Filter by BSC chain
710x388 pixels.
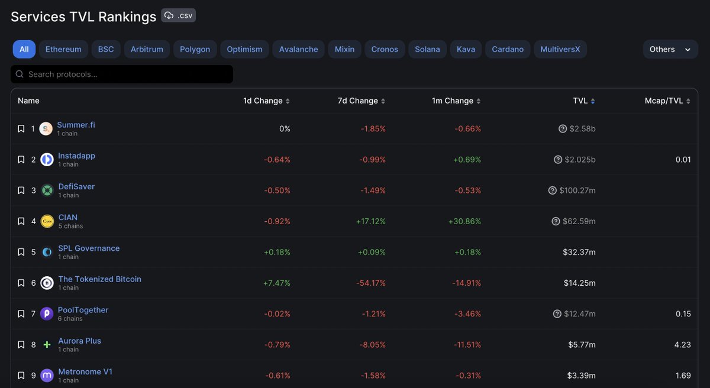[x=106, y=49]
